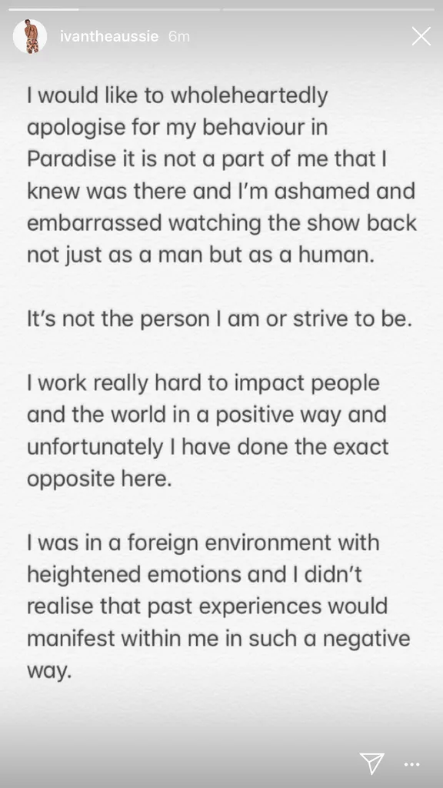
Task: Click the line "I work really hard to impact people"
Action: point(203,383)
